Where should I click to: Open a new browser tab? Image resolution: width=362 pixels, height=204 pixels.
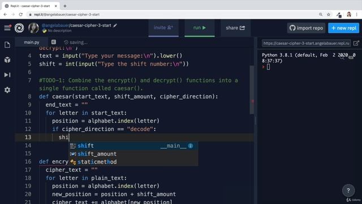pyautogui.click(x=65, y=6)
